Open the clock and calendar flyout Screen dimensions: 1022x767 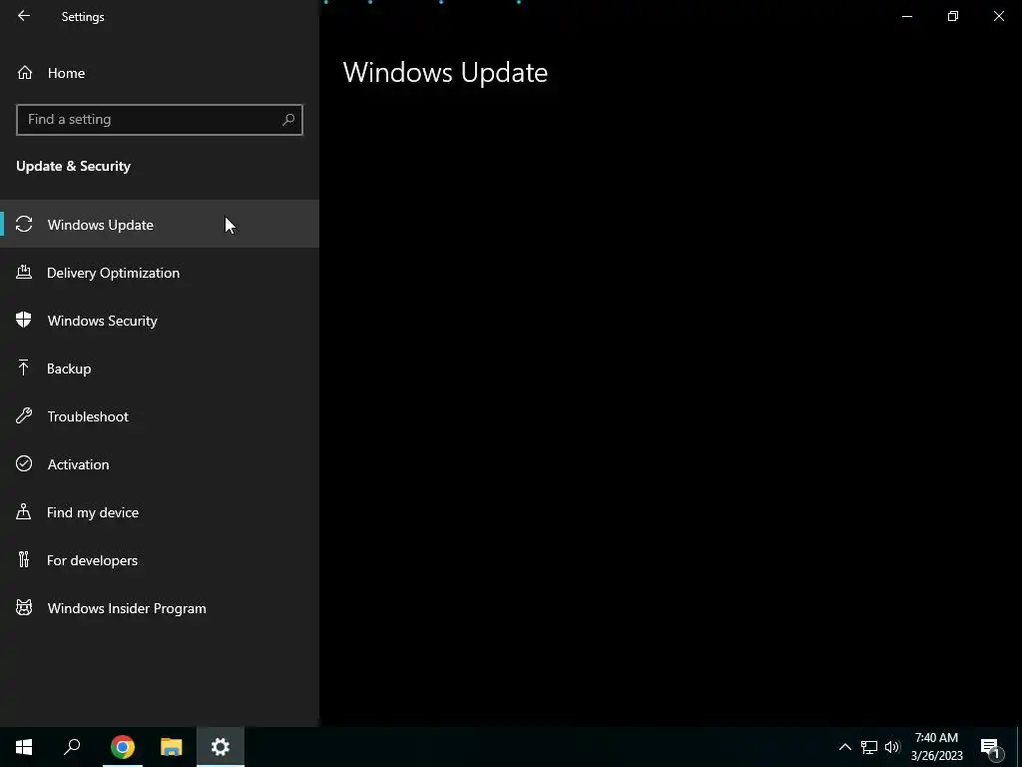pos(936,747)
